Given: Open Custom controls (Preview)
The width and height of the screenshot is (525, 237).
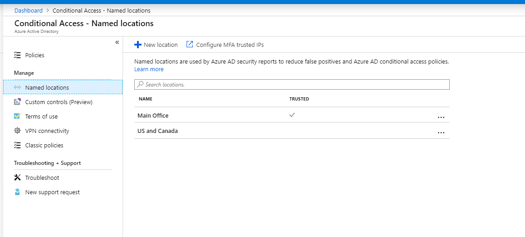Looking at the screenshot, I should pos(63,102).
